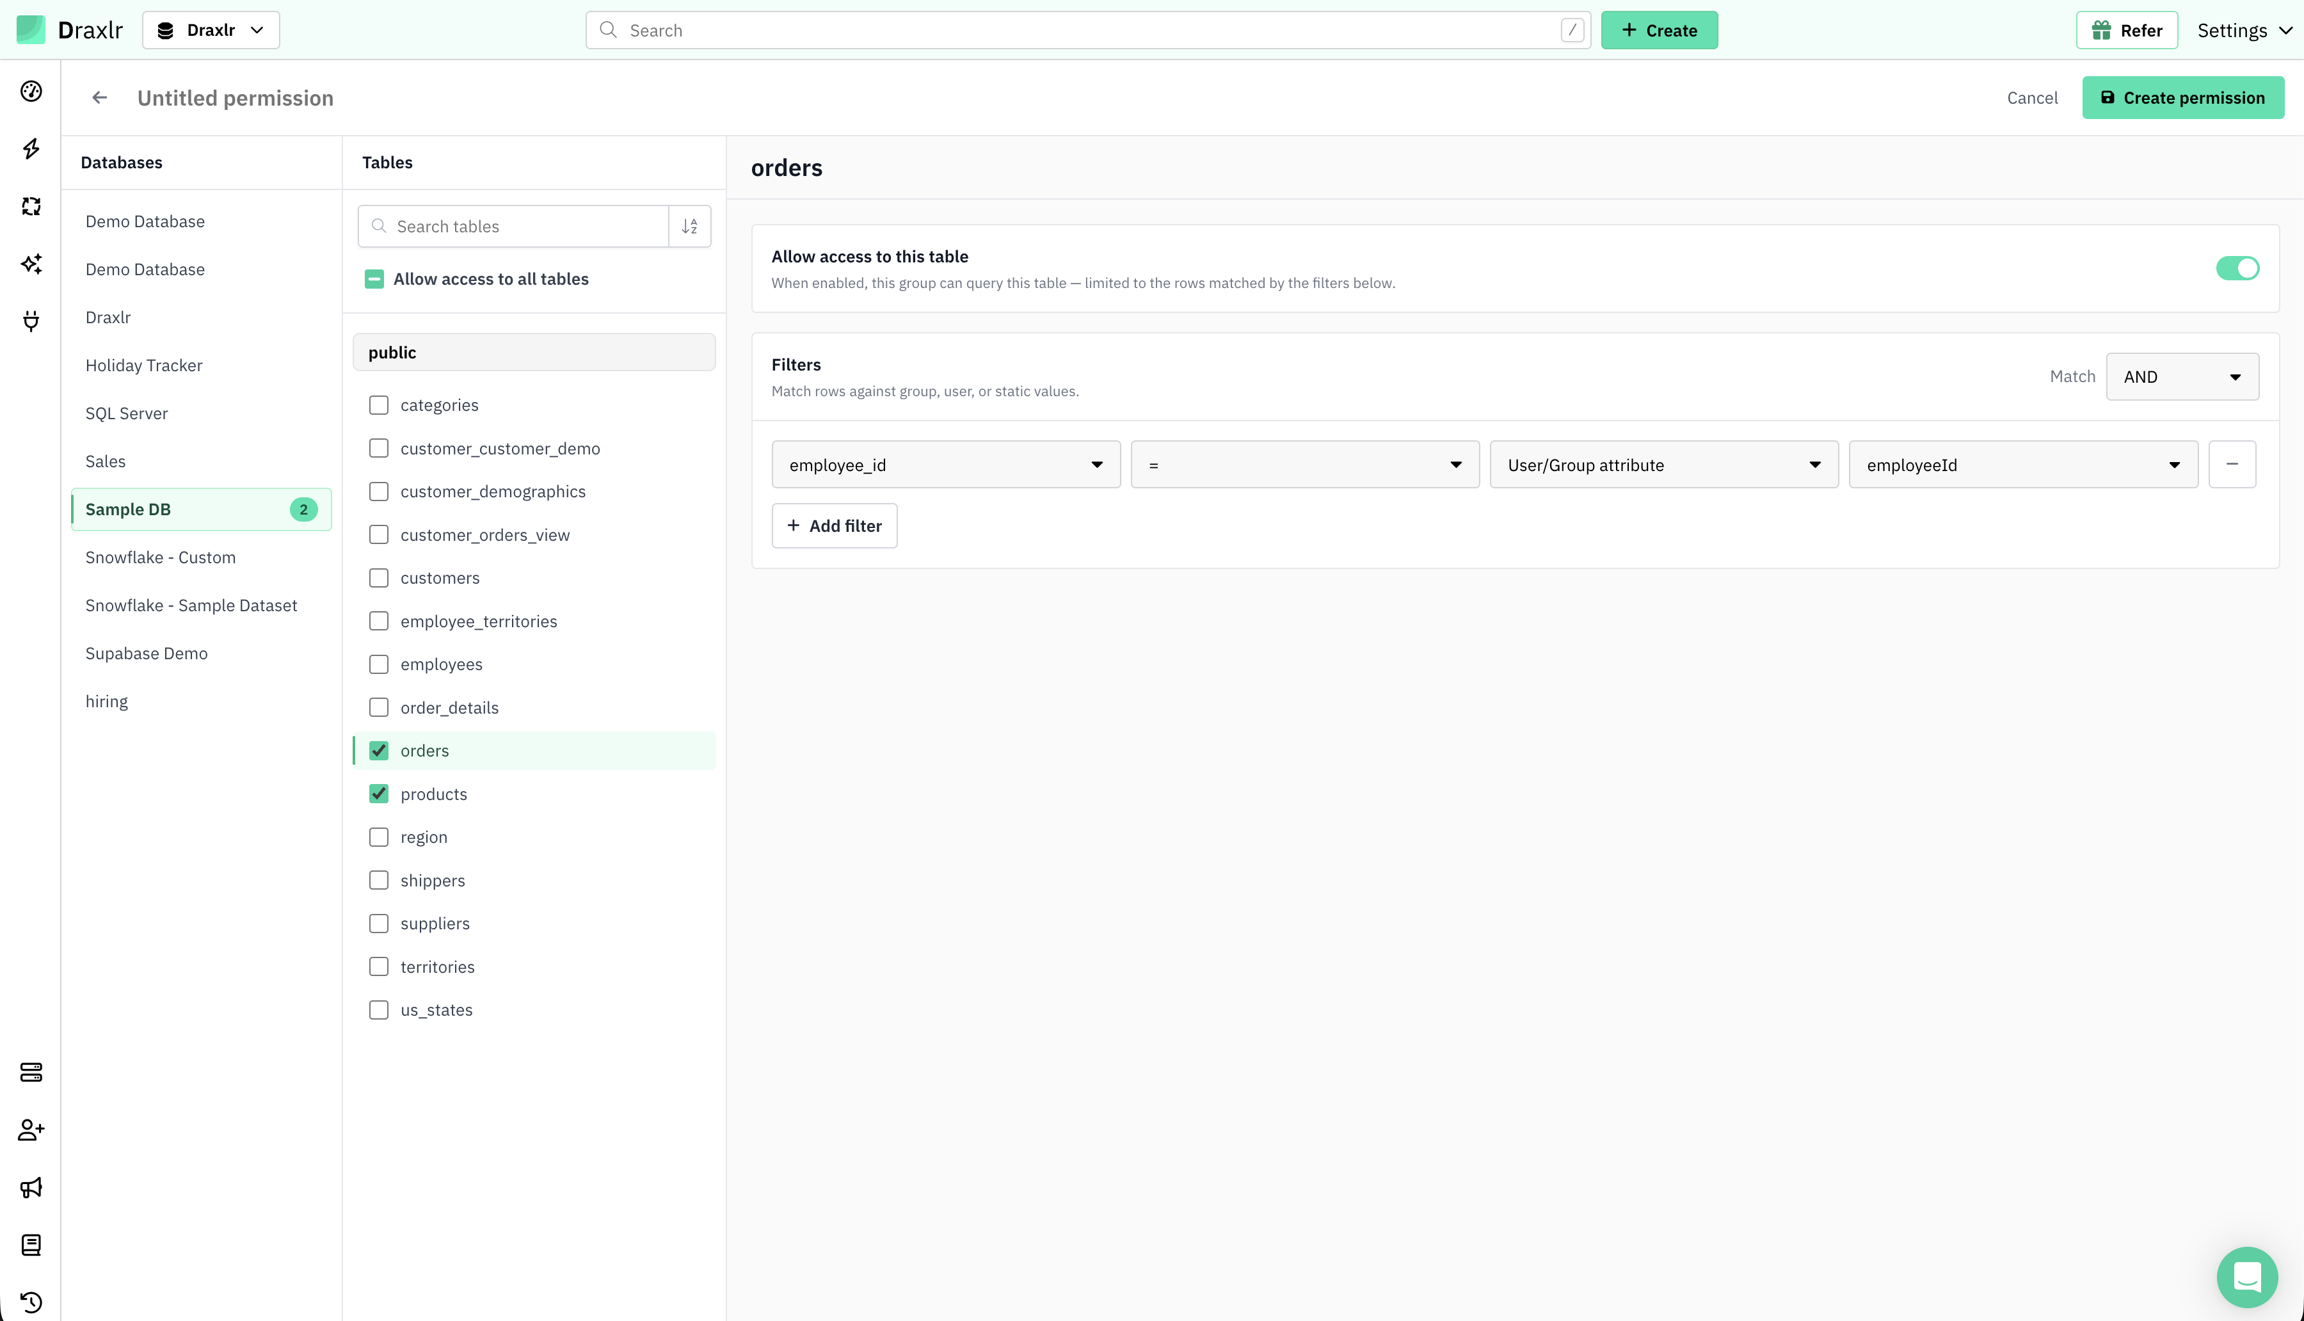The width and height of the screenshot is (2304, 1321).
Task: Open the megaphone announcements sidebar icon
Action: pyautogui.click(x=31, y=1188)
